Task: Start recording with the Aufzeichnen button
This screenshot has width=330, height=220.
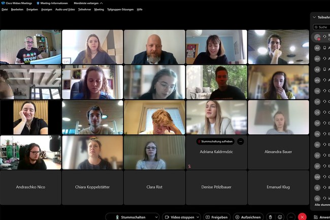Action: 248,217
